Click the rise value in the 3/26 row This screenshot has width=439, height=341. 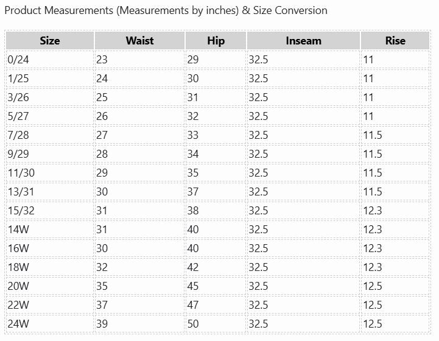(x=368, y=97)
